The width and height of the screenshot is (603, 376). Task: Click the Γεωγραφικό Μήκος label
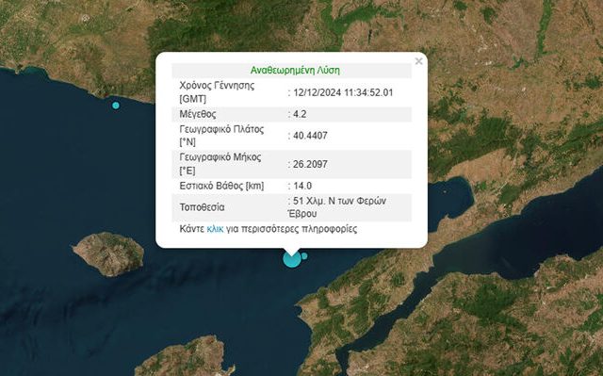pos(220,164)
